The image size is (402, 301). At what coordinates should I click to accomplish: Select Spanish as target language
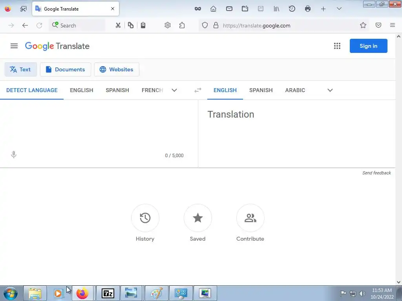261,90
